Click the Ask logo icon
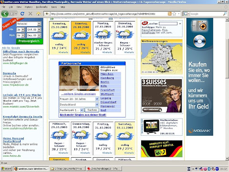229x172 pixels. [x=145, y=23]
